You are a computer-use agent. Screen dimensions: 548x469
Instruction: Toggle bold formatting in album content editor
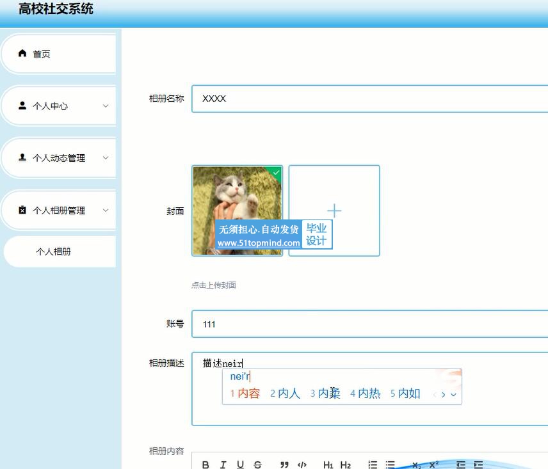click(205, 465)
